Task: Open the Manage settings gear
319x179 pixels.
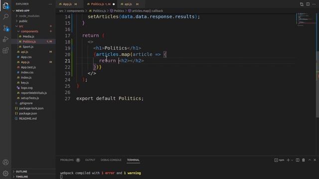Action: pos(5,173)
